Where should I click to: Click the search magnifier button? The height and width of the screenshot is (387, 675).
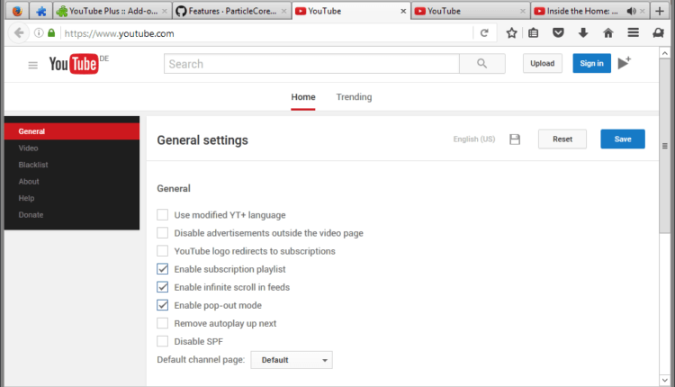482,64
